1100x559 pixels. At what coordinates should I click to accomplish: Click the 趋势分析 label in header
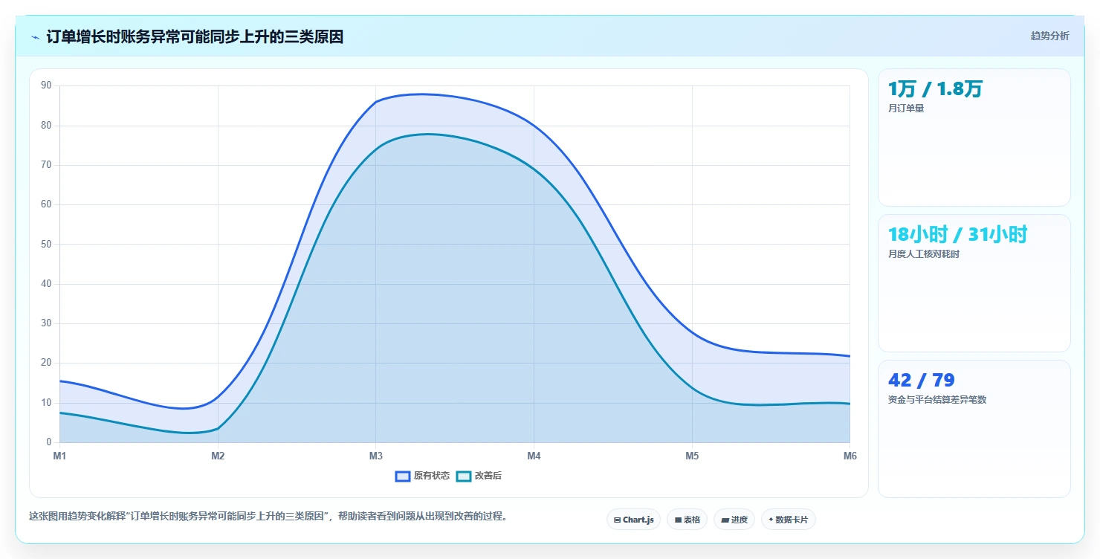pyautogui.click(x=1049, y=36)
